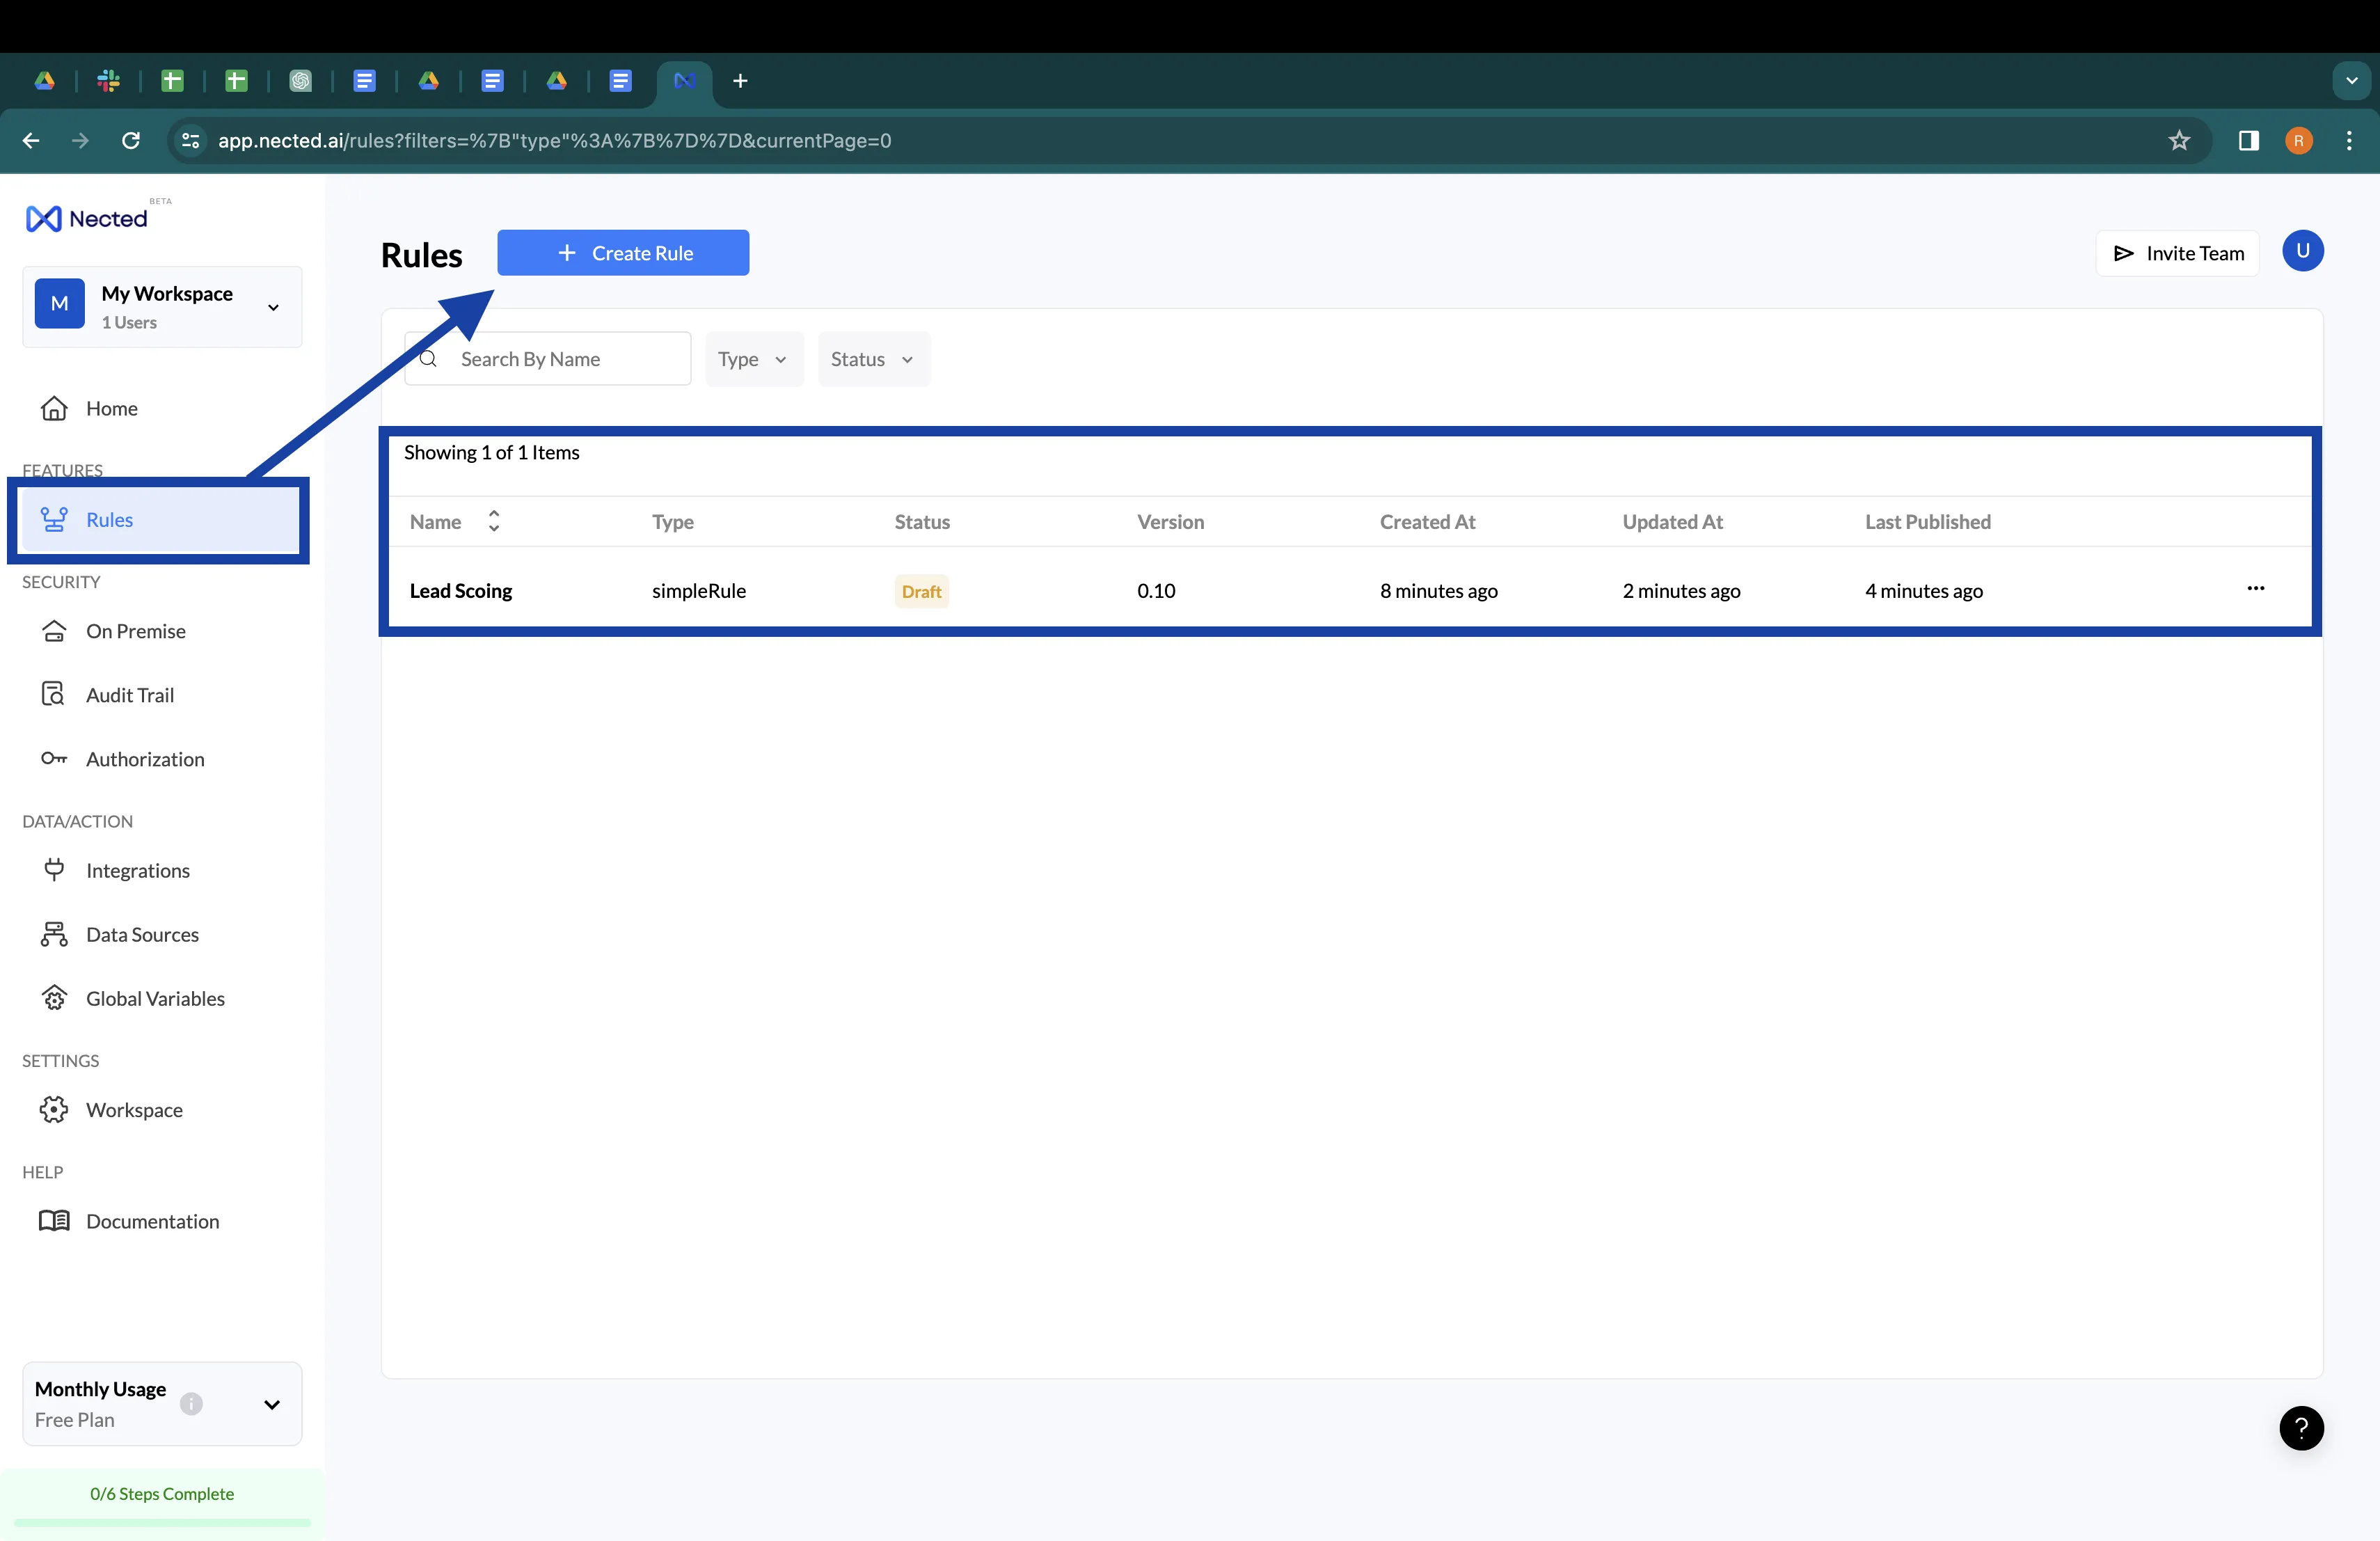This screenshot has height=1541, width=2380.
Task: Open the Status filter dropdown
Action: [x=873, y=359]
